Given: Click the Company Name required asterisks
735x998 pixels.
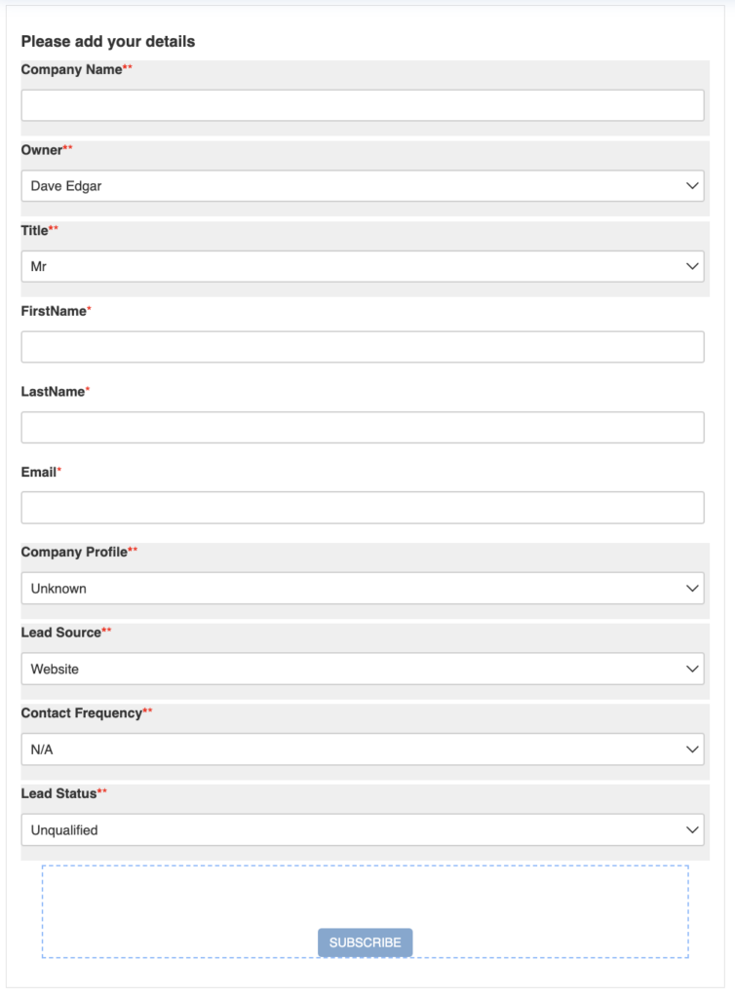Looking at the screenshot, I should click(x=126, y=69).
